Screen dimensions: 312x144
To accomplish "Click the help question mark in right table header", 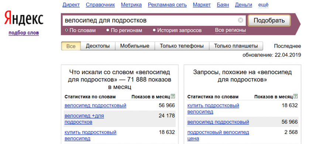I will [x=296, y=96].
